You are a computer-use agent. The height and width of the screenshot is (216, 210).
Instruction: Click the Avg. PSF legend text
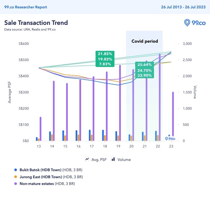[99, 160]
